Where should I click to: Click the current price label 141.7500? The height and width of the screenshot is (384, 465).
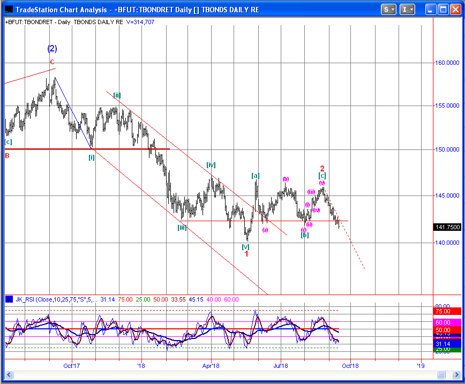[x=447, y=227]
